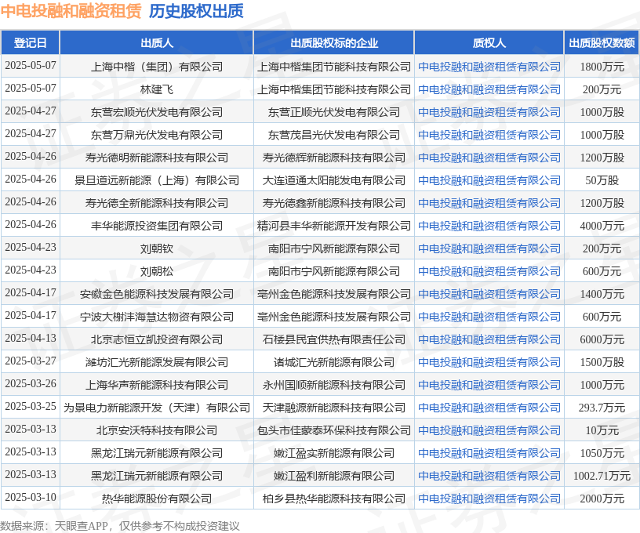
Task: Click target company 东营正顺光伏发电有限公司
Action: (334, 112)
